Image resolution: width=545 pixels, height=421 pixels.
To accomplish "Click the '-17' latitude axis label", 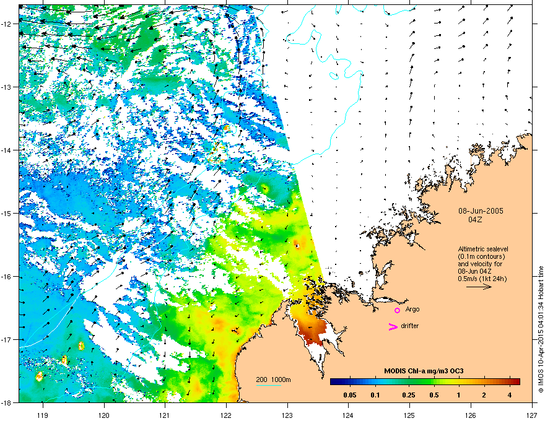I will click(x=7, y=339).
